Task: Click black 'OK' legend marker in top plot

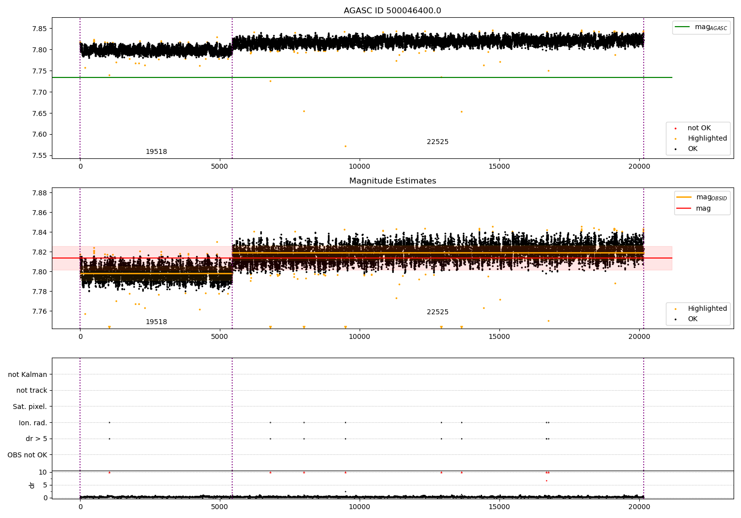Action: (676, 149)
